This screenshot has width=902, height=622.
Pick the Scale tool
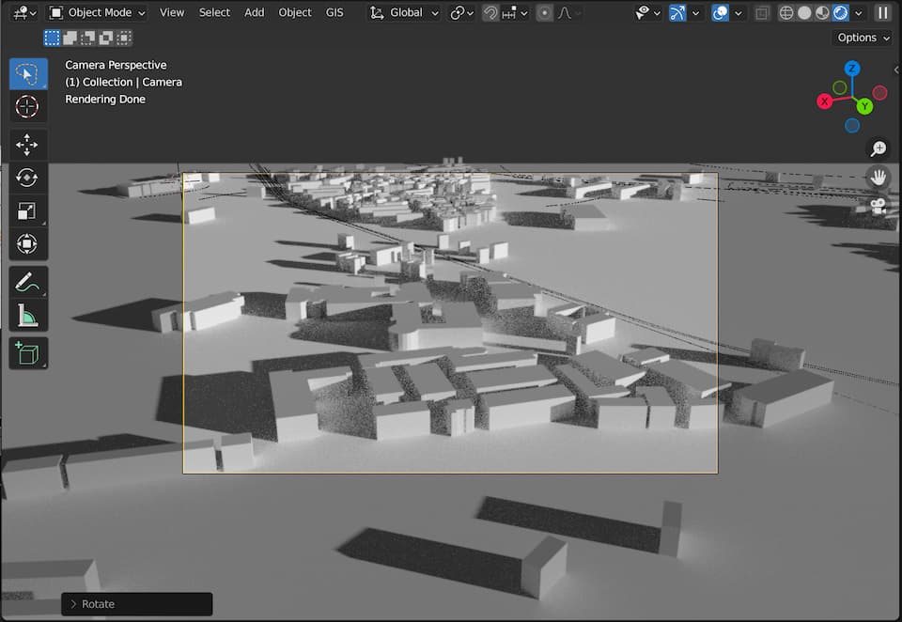27,211
